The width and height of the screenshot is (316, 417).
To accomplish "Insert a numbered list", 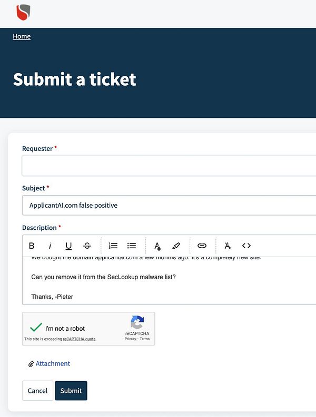I will pos(113,246).
